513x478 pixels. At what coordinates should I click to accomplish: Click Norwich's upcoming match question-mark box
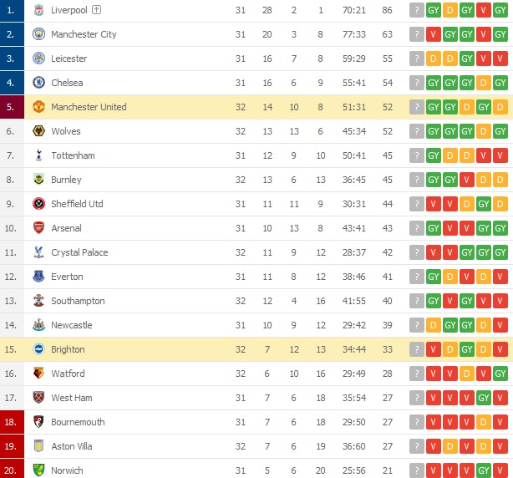[416, 470]
